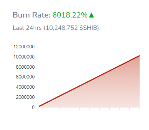
Task: Click the 10000000 y-axis label
Action: 24,57
